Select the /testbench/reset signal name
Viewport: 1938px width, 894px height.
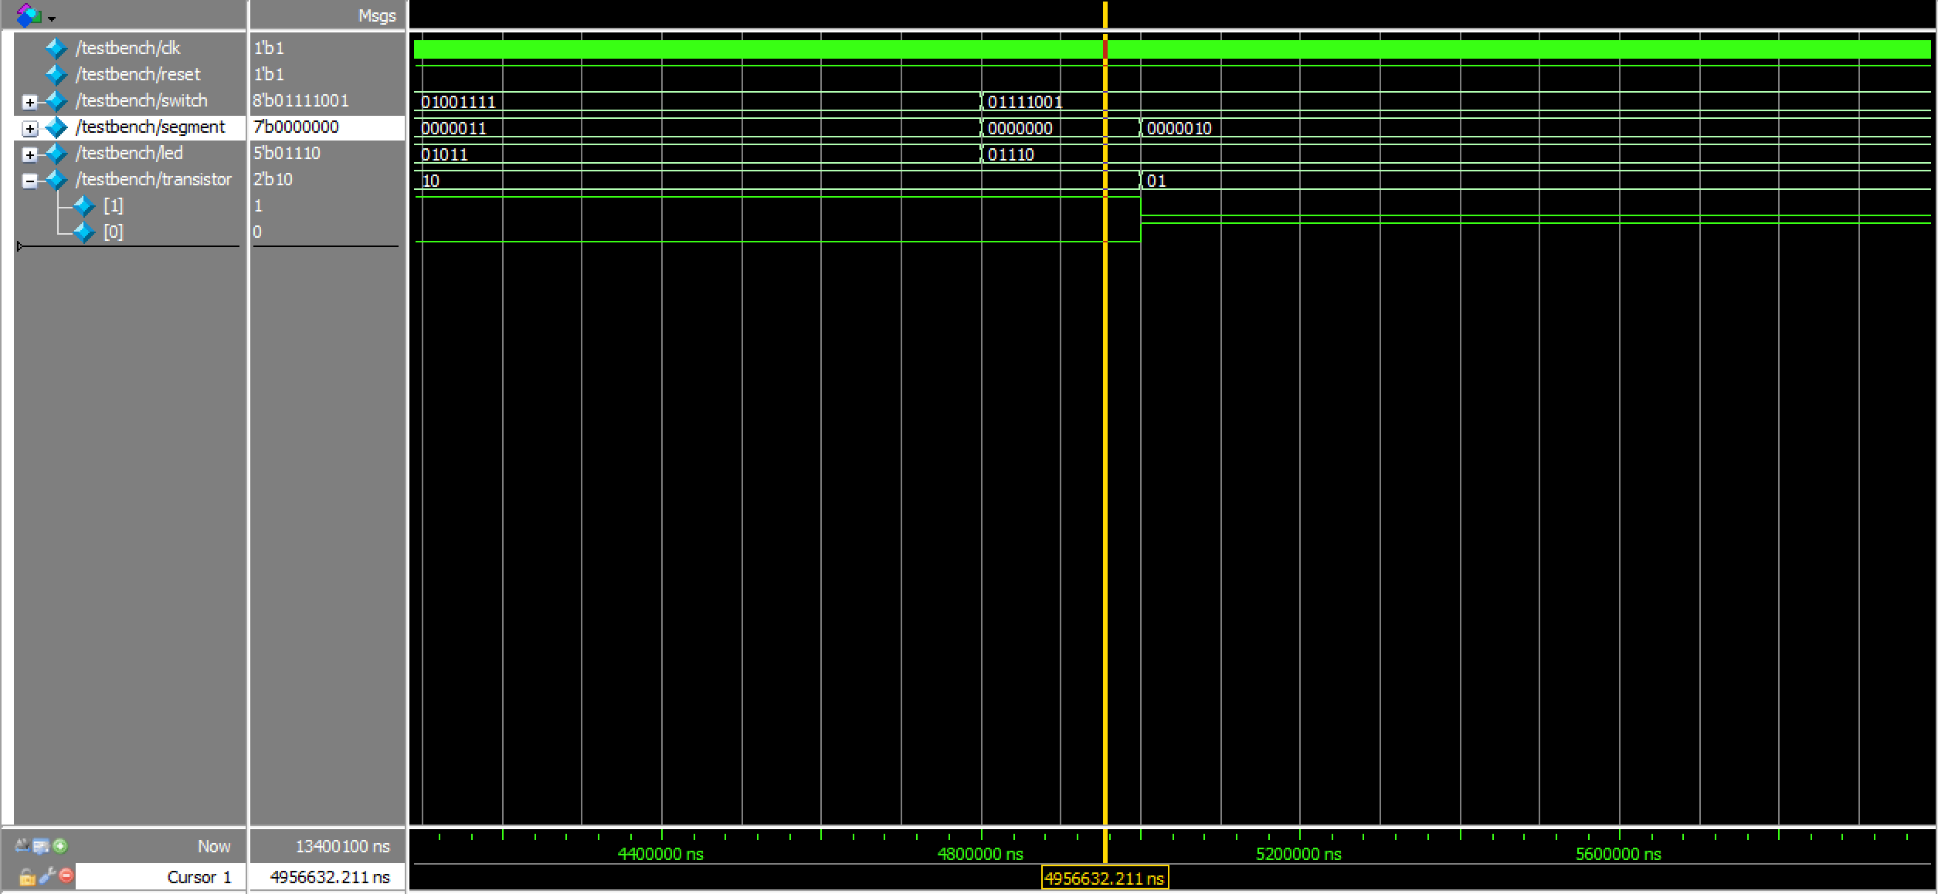137,74
